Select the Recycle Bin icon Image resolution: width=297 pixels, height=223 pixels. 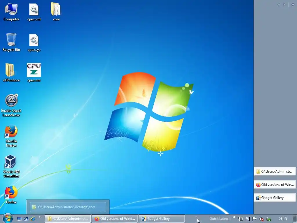click(x=11, y=42)
